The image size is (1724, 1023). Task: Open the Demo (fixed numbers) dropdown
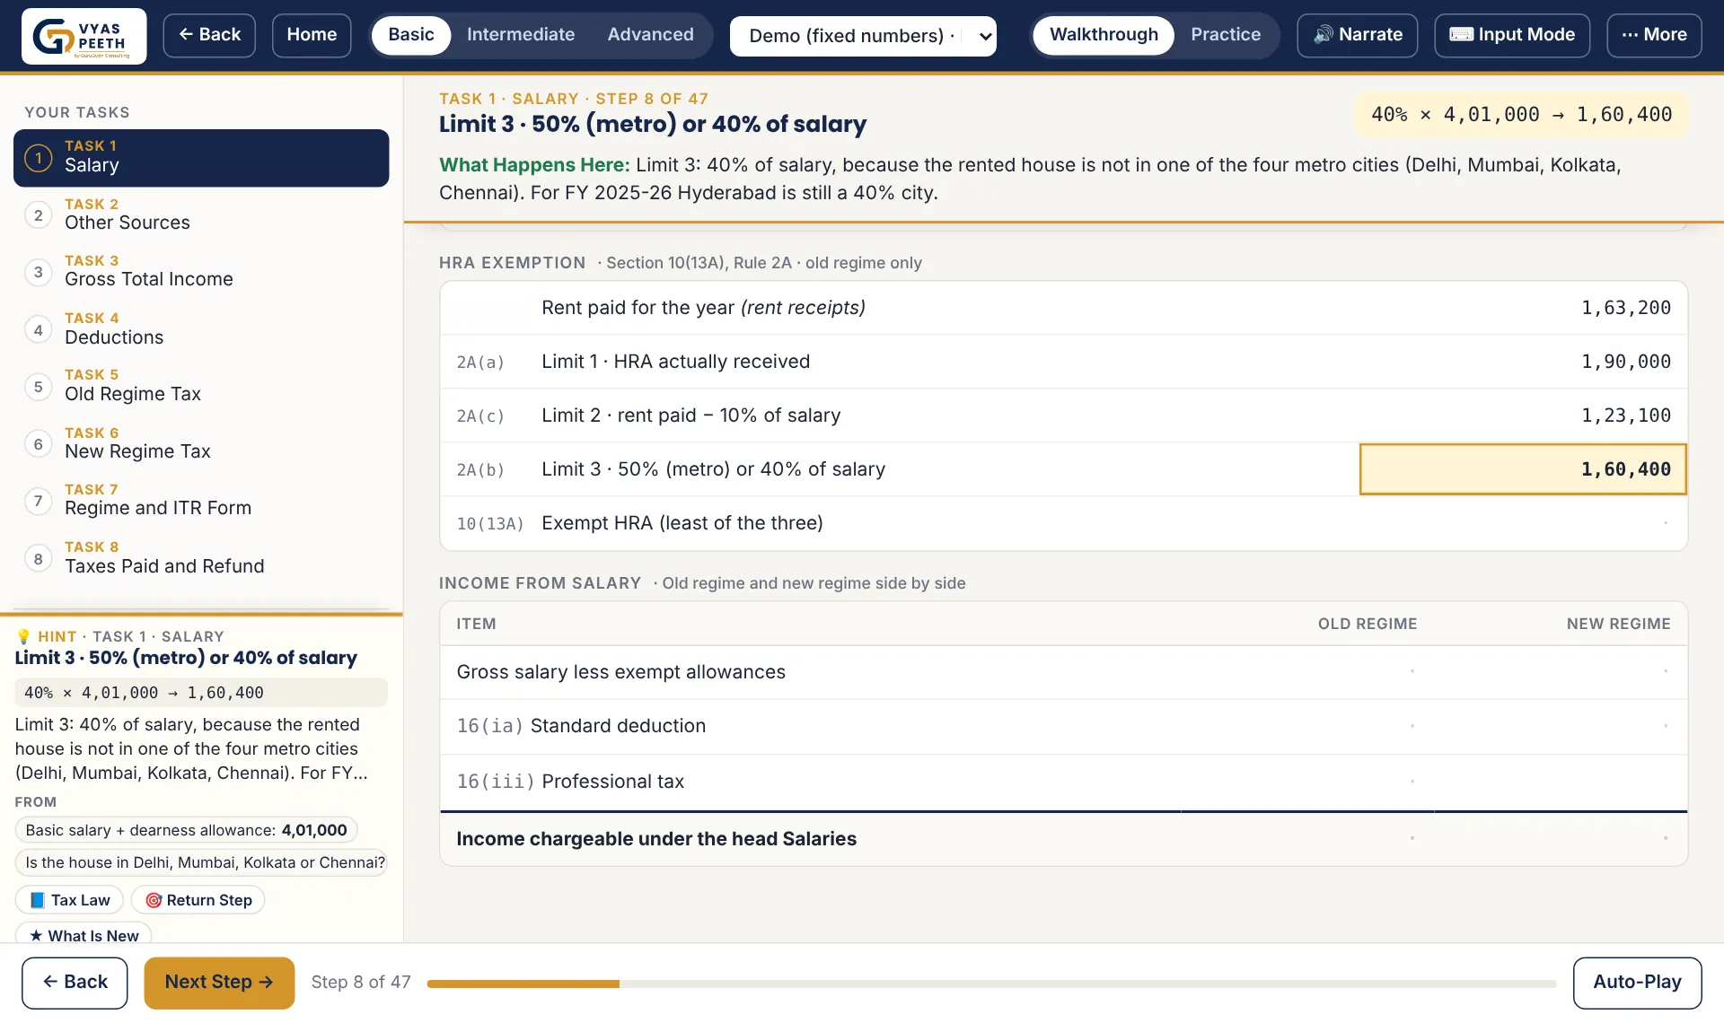coord(863,36)
